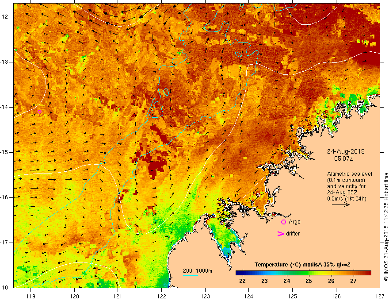389x301 pixels.
Task: Click the 'Temperature (°C) modisA 35% ql>=2' title
Action: point(302,265)
